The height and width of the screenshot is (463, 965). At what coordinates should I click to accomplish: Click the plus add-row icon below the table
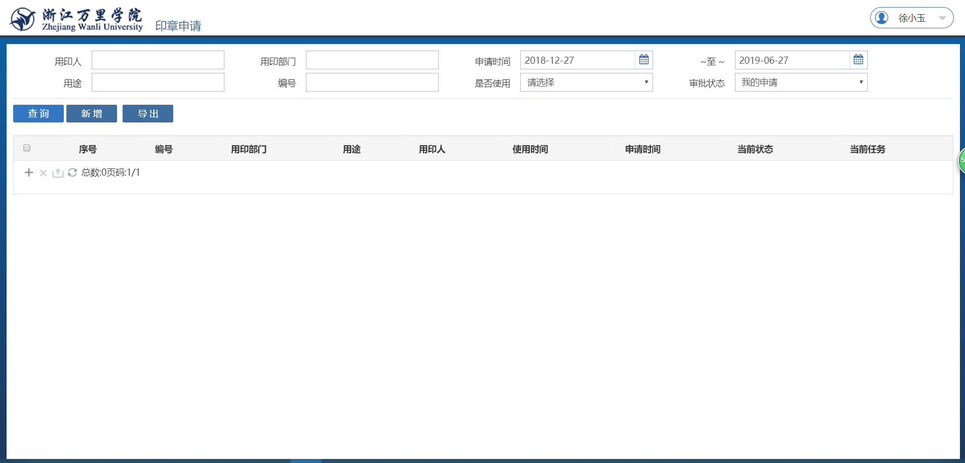[x=29, y=173]
